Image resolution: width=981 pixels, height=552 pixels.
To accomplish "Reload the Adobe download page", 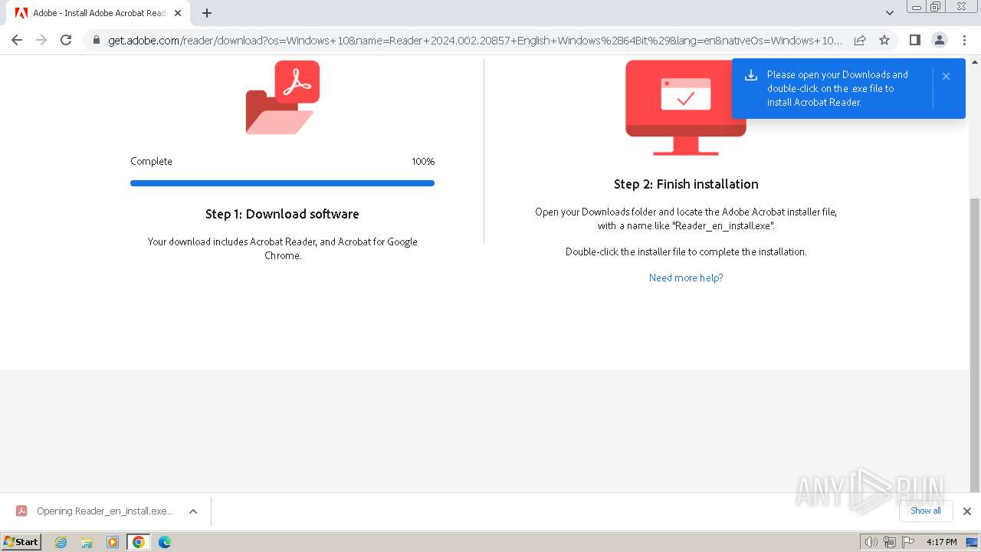I will [66, 40].
